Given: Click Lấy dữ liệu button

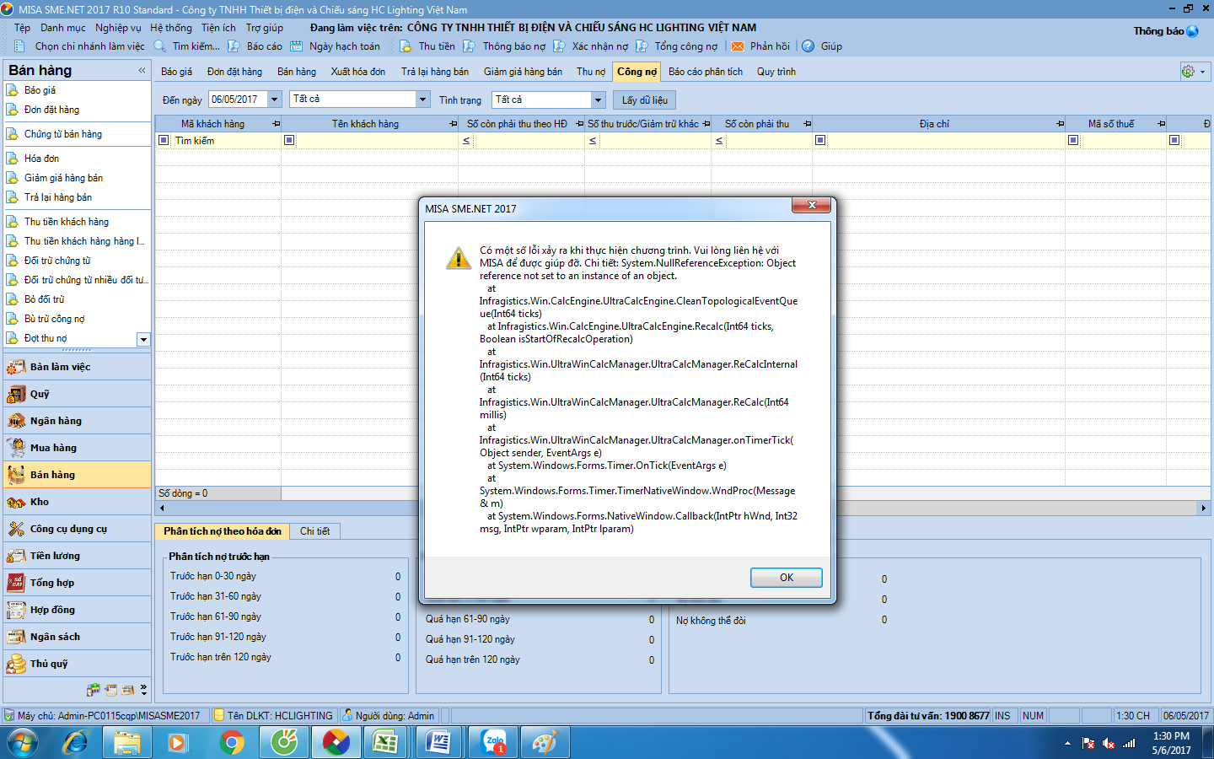Looking at the screenshot, I should pos(645,100).
